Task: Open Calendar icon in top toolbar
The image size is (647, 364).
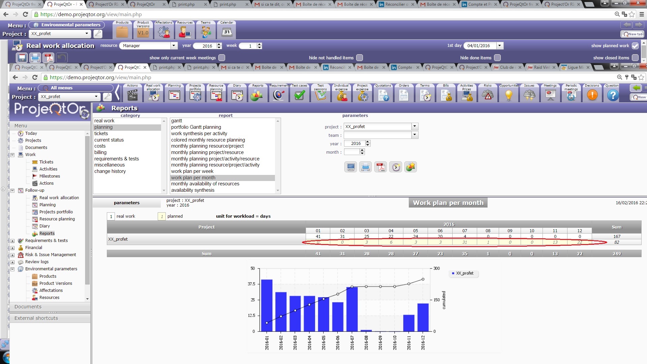Action: point(226,32)
